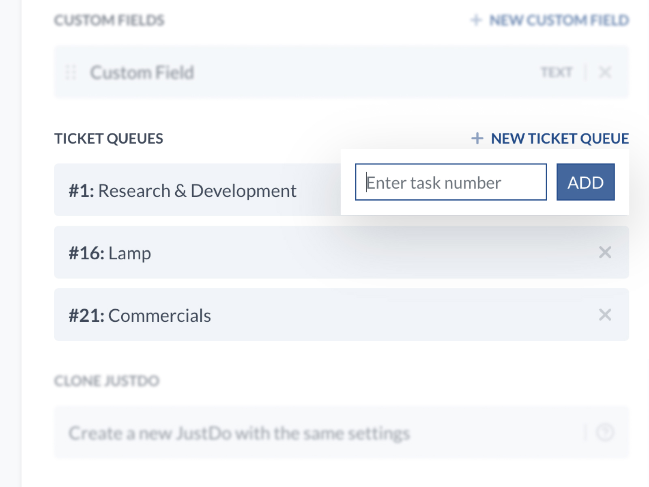
Task: Select the Custom Field name text
Action: coord(142,73)
